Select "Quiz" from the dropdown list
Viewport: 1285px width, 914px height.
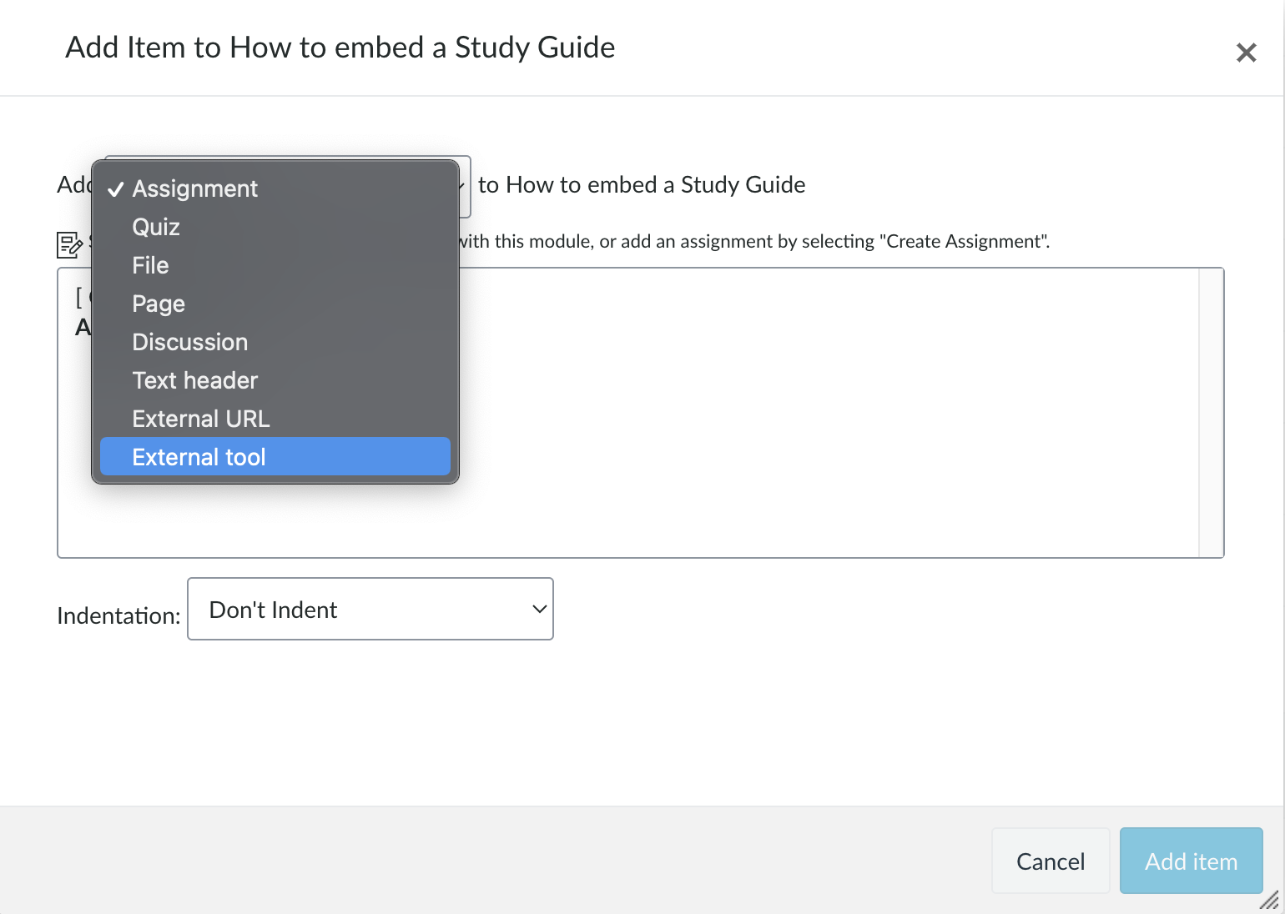click(x=155, y=226)
